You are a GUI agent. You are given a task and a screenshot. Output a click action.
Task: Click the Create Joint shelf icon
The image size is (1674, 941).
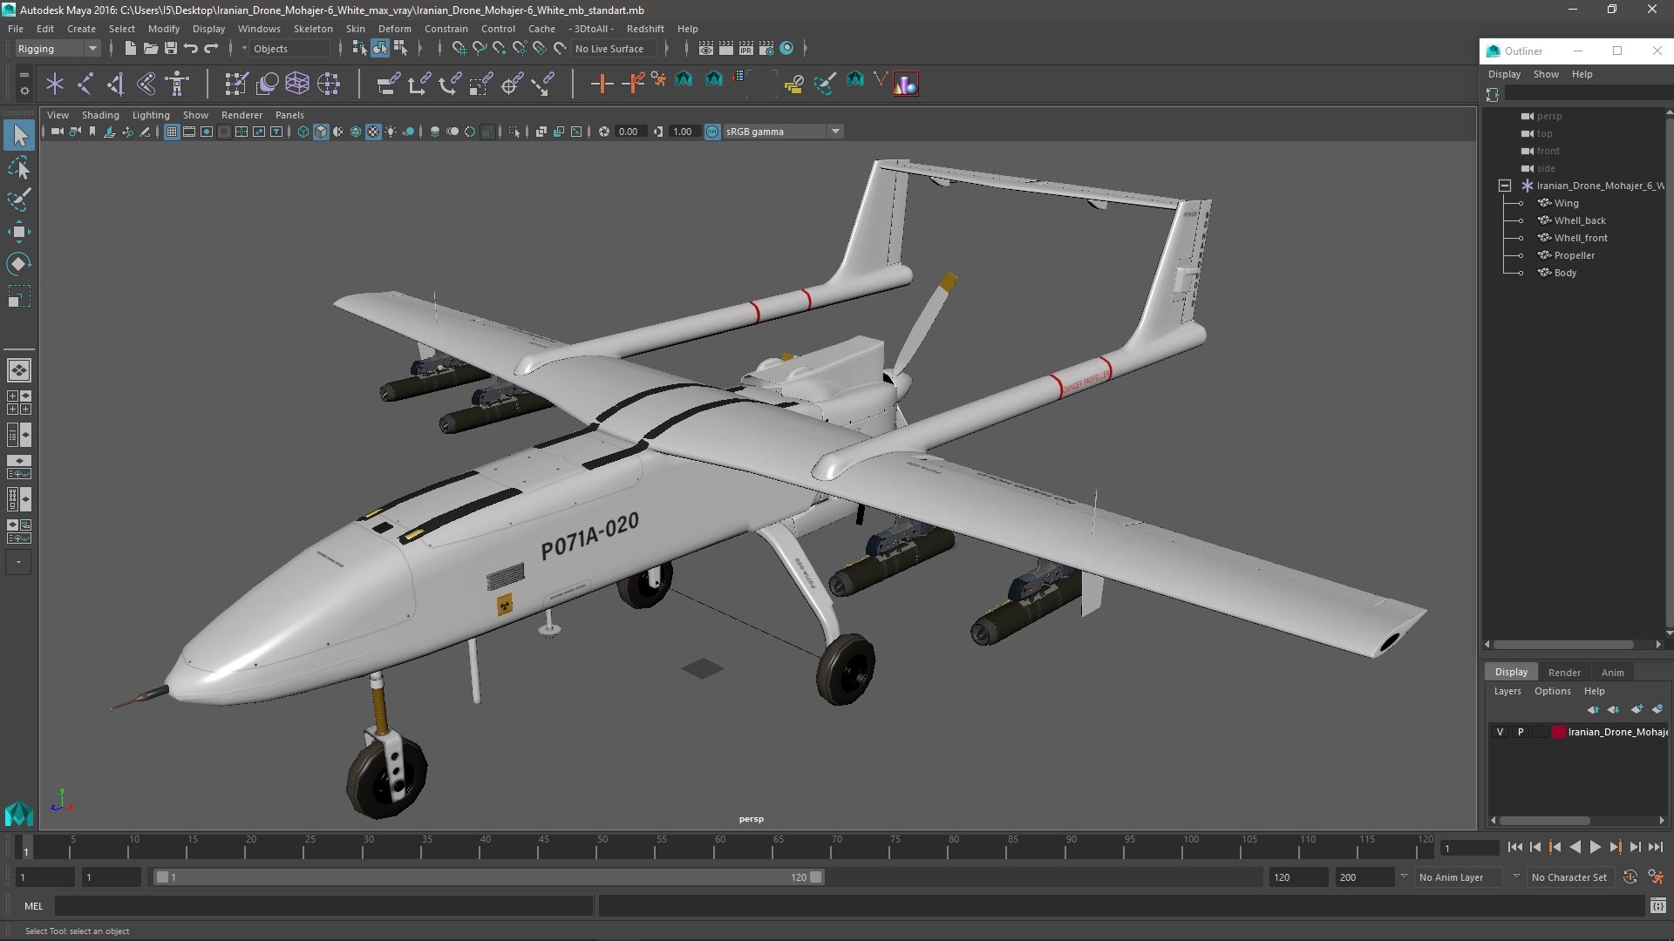coord(85,84)
